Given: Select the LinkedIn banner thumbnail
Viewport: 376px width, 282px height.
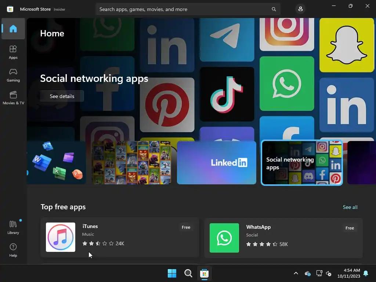Looking at the screenshot, I should (217, 163).
